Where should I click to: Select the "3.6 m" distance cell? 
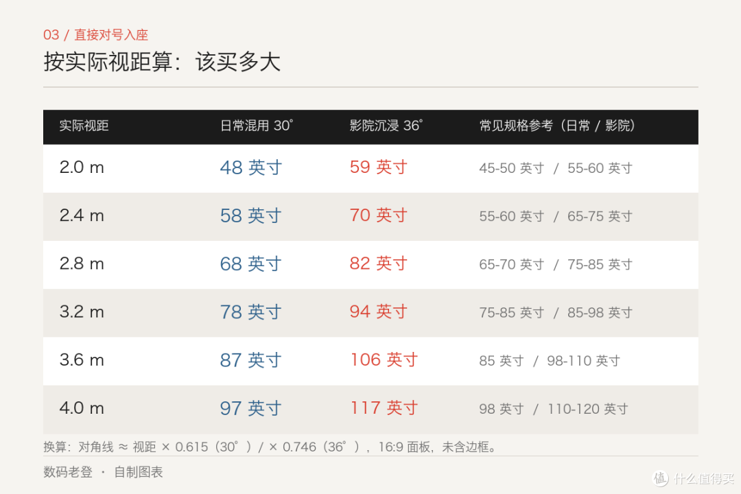82,360
